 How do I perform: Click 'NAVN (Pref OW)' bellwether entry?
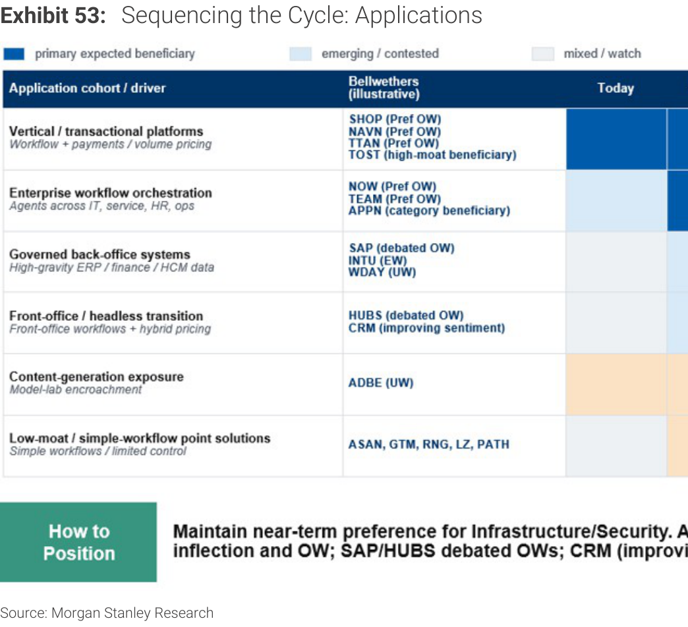point(395,131)
